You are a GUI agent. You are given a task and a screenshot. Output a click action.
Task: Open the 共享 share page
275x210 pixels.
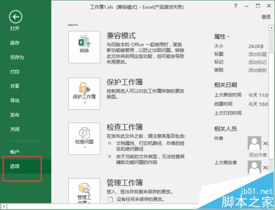click(15, 86)
